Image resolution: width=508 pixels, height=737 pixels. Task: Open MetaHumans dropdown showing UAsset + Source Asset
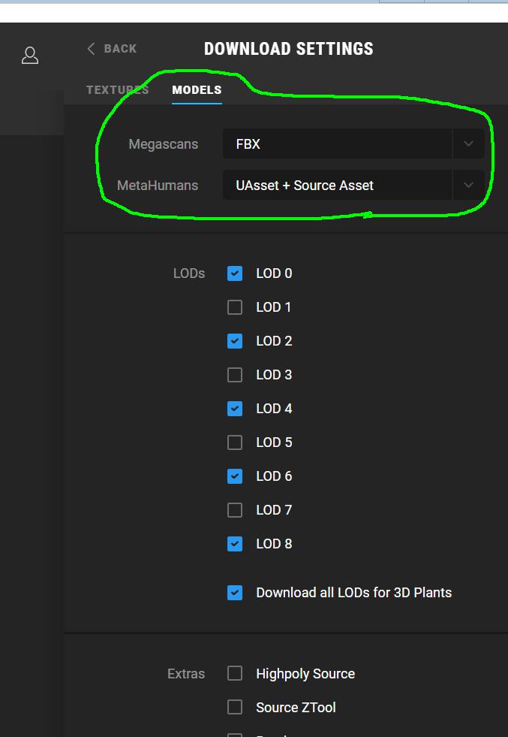pos(353,186)
